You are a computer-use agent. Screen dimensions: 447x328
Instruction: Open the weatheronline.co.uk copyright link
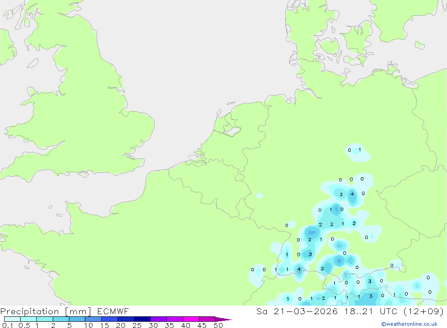[409, 324]
